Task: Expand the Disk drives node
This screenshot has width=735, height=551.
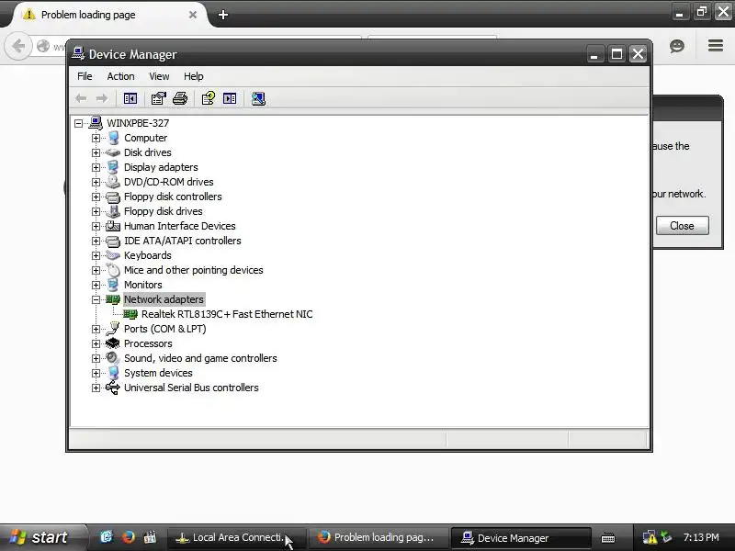Action: point(96,152)
